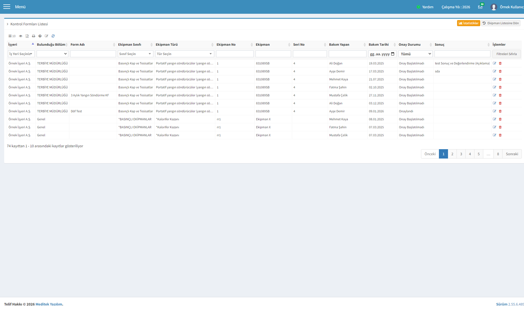Open the İş Yeri Seçiniz dropdown
The width and height of the screenshot is (524, 311).
click(21, 54)
